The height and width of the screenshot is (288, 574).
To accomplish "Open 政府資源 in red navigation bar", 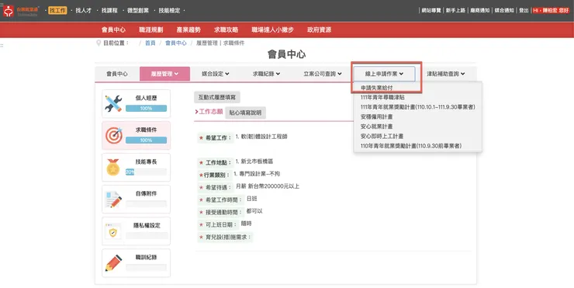I will (320, 29).
